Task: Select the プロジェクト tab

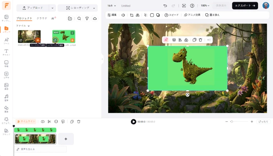Action: click(24, 18)
